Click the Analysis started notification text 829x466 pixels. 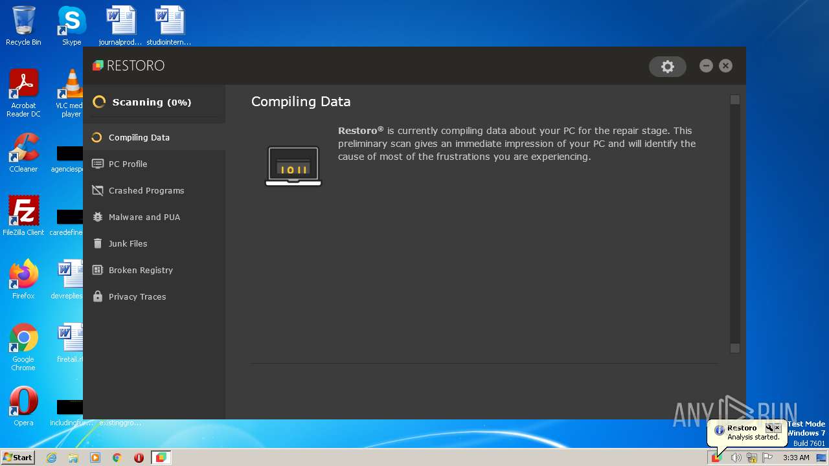753,437
